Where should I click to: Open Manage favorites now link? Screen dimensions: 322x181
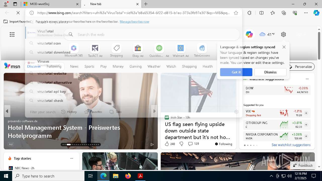coord(134,22)
